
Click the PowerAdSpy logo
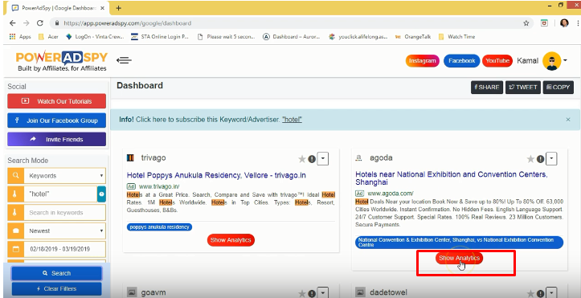(x=62, y=61)
